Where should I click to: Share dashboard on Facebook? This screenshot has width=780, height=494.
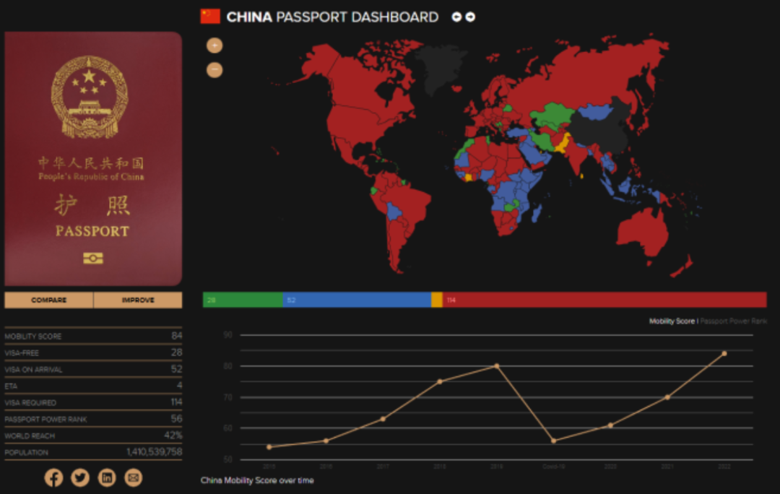(53, 477)
